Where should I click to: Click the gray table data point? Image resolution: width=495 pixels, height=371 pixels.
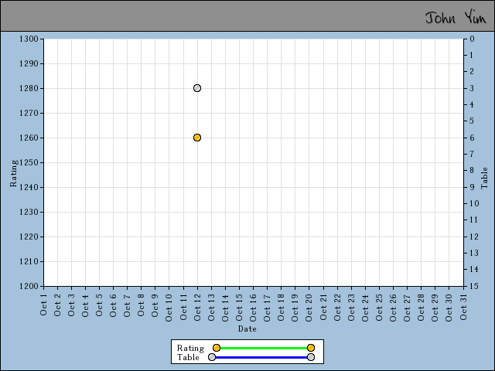[x=197, y=88]
